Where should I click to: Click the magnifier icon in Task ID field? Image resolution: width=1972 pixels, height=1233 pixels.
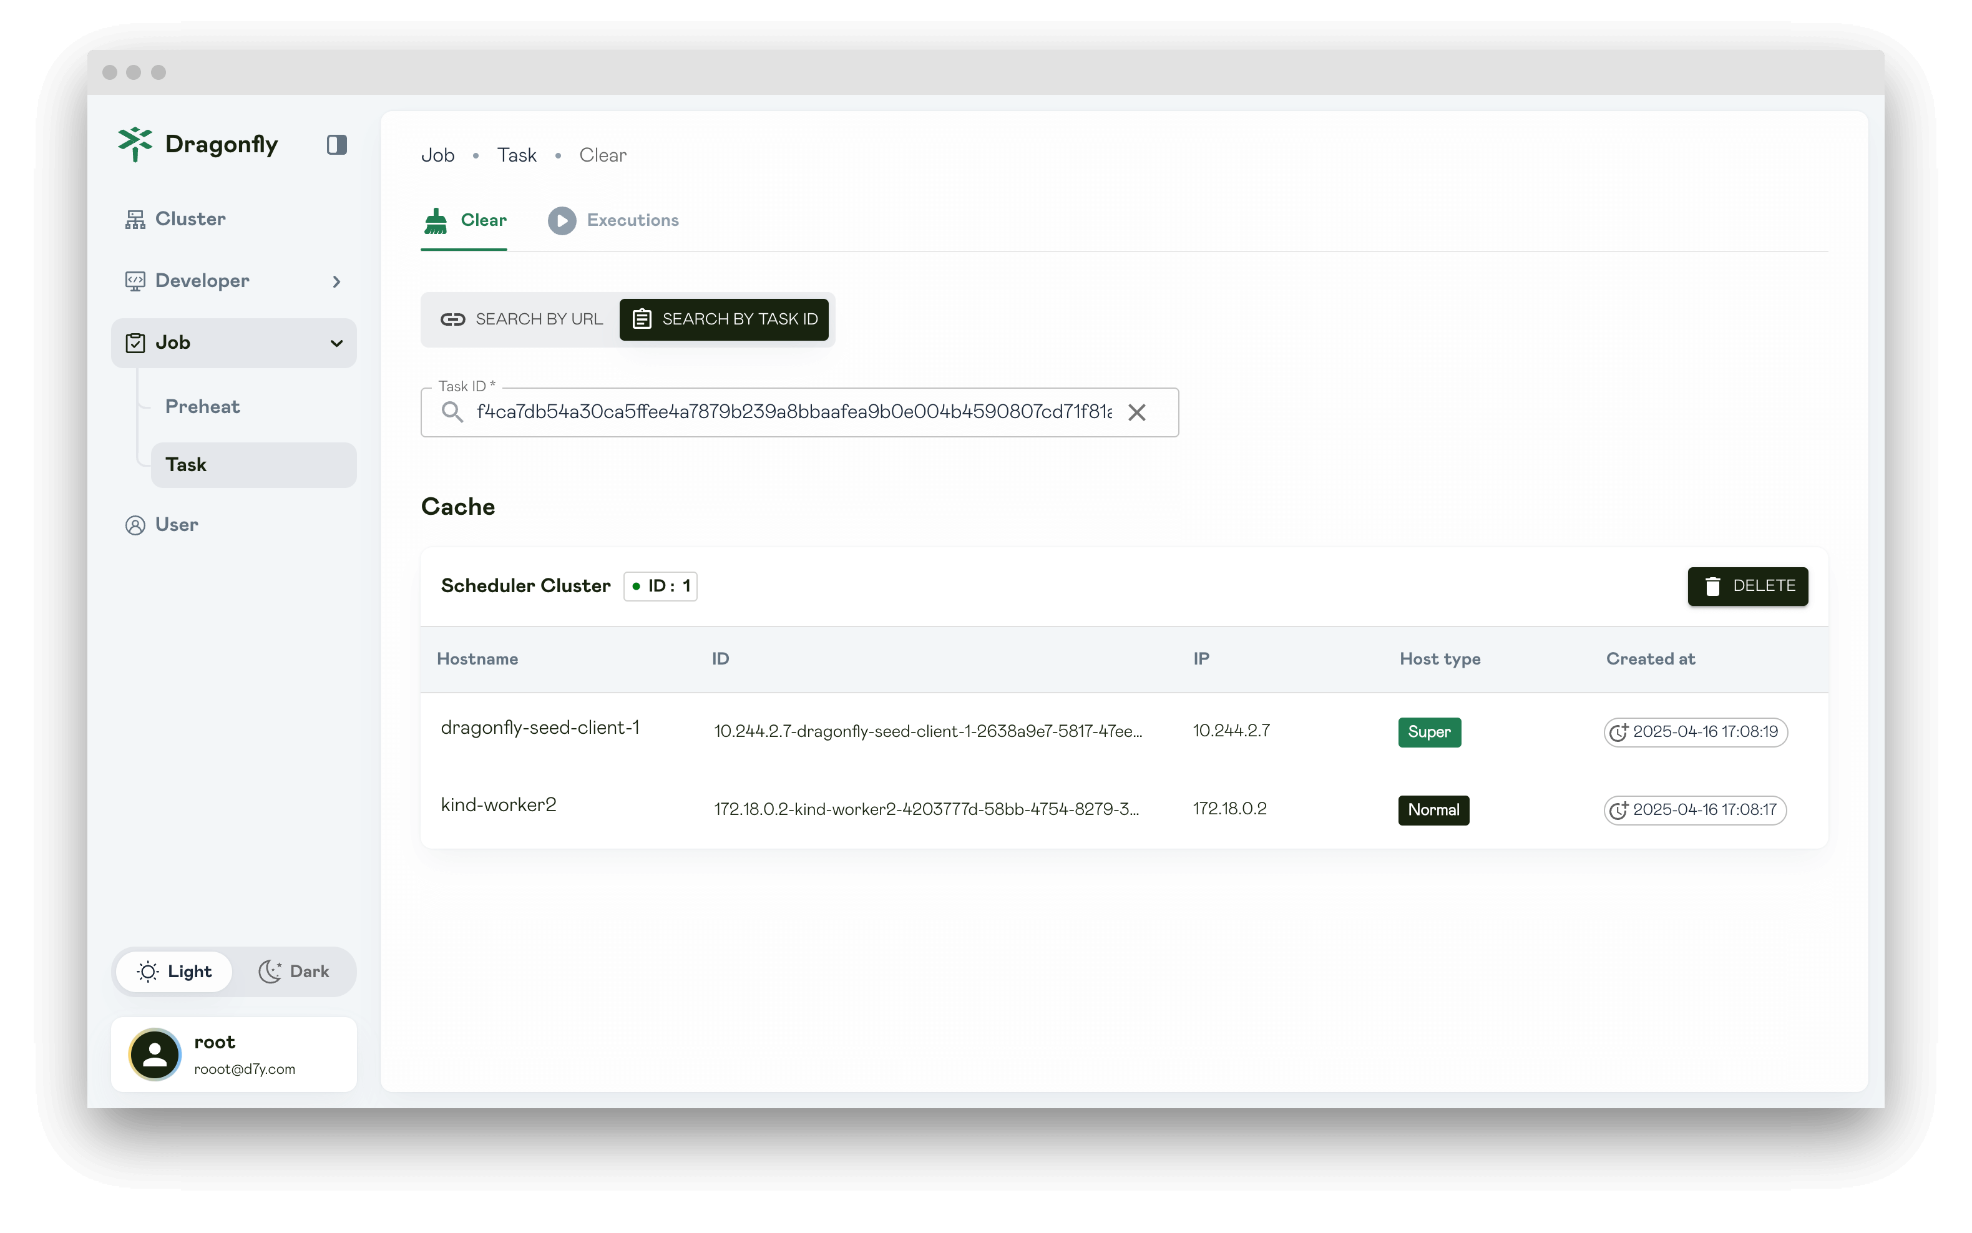point(452,412)
